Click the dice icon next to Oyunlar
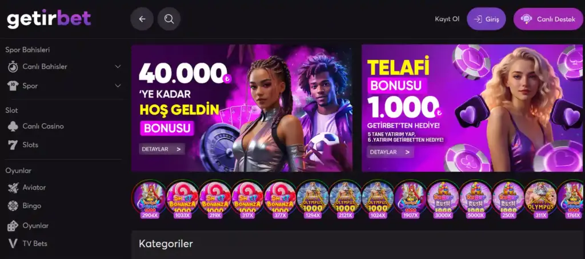 pos(13,225)
